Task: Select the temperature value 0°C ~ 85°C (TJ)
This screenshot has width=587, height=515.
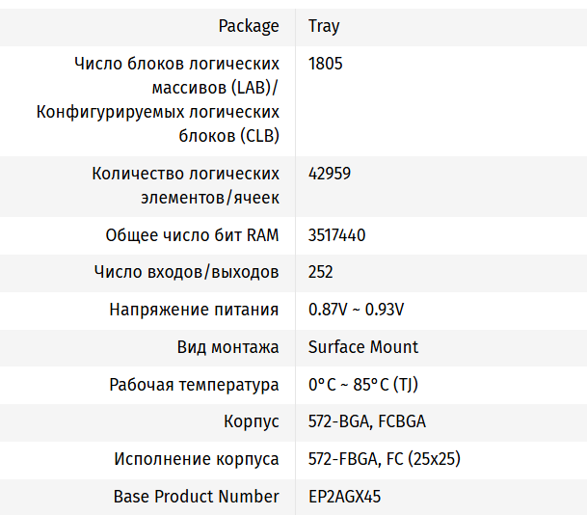Action: [x=362, y=385]
